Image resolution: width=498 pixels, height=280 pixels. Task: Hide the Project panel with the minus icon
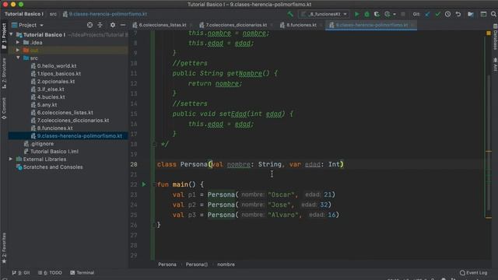123,25
